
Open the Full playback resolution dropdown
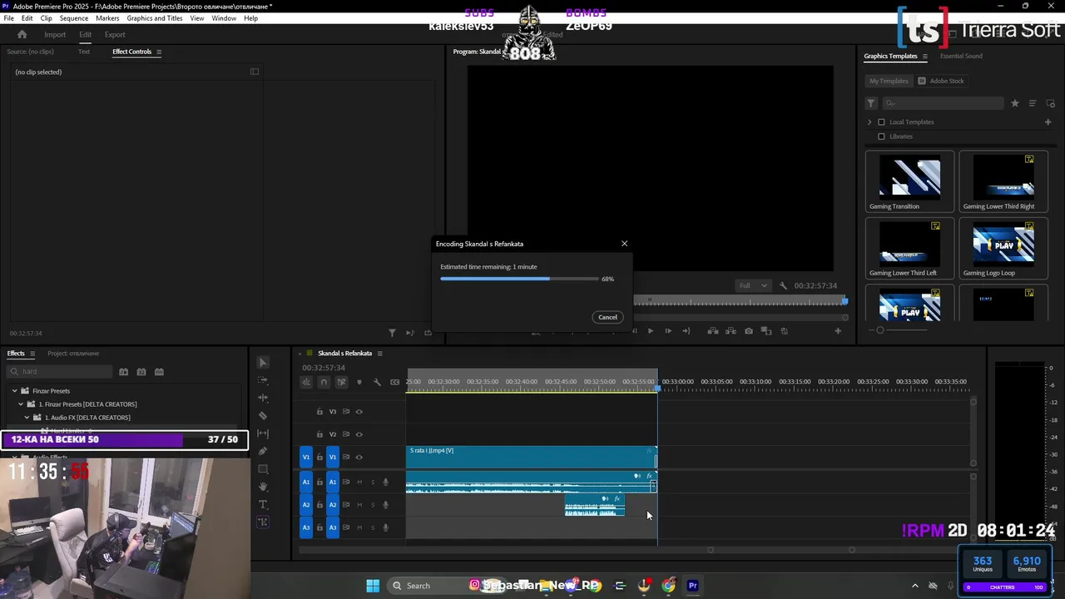[753, 285]
